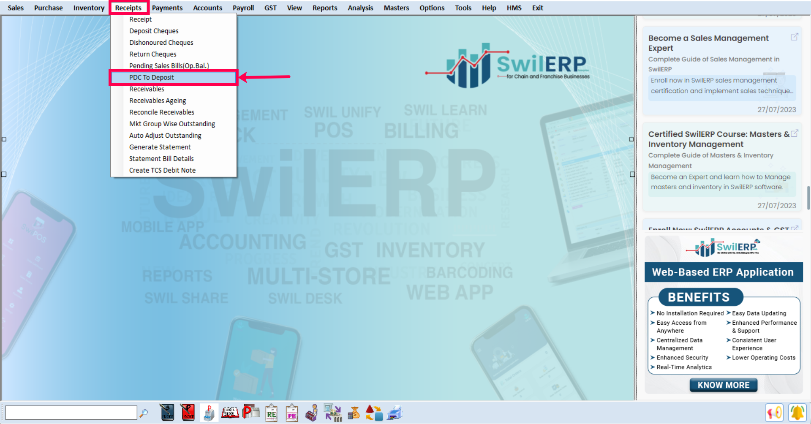
Task: Open the Accounts menu
Action: pyautogui.click(x=207, y=8)
